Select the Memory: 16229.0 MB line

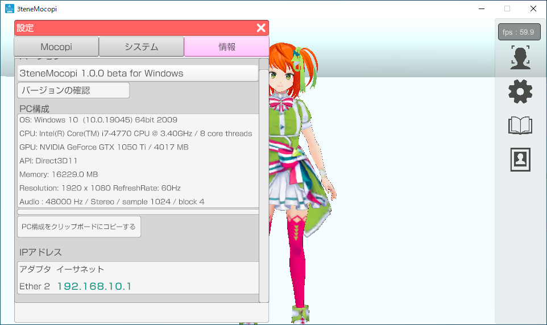click(x=59, y=174)
